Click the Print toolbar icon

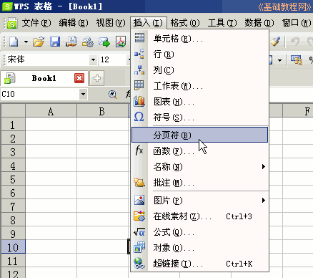point(71,42)
